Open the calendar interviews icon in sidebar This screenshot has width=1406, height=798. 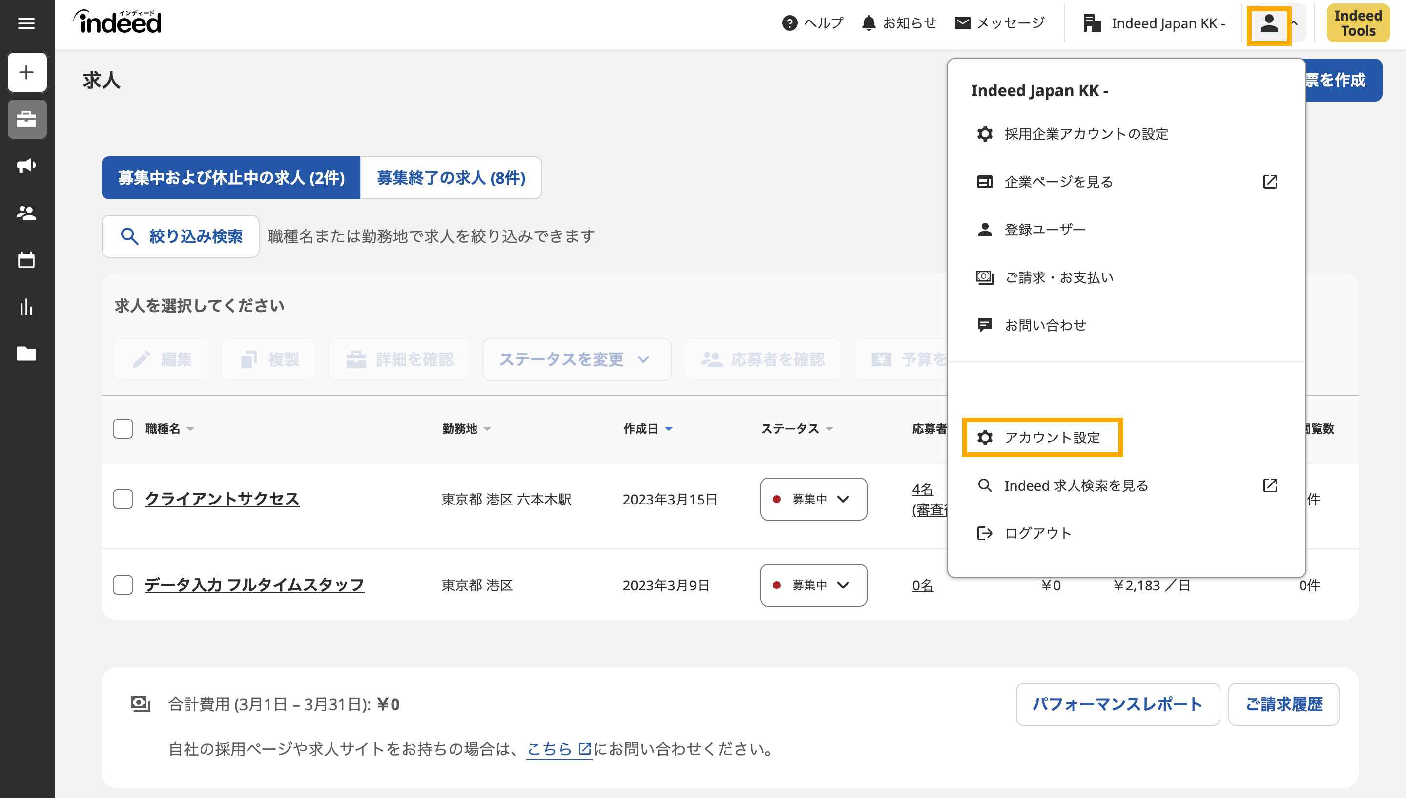pos(27,260)
